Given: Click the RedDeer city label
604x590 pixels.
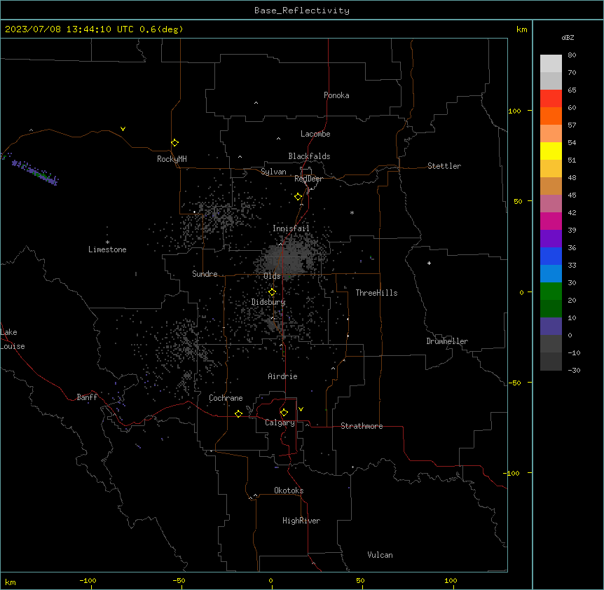Looking at the screenshot, I should 308,179.
